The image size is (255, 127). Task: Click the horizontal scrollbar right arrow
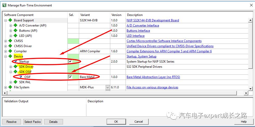coord(246,93)
